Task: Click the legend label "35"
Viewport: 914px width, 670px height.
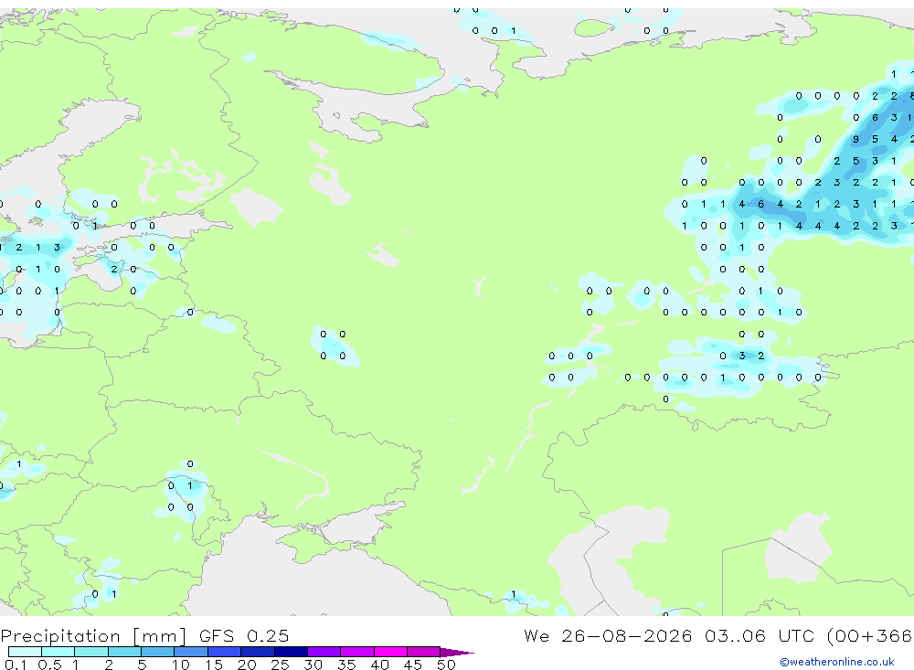Action: click(x=346, y=665)
